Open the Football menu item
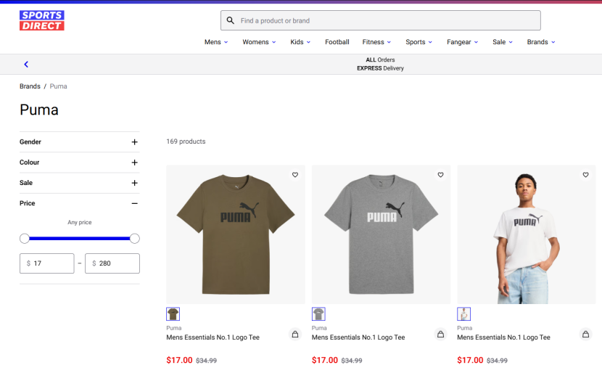Viewport: 602px width, 373px height. click(337, 42)
